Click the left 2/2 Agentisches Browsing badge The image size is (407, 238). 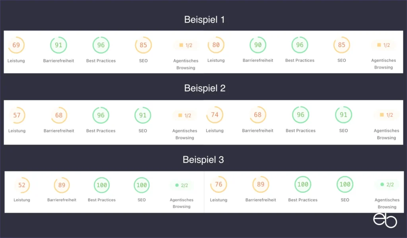[182, 185]
